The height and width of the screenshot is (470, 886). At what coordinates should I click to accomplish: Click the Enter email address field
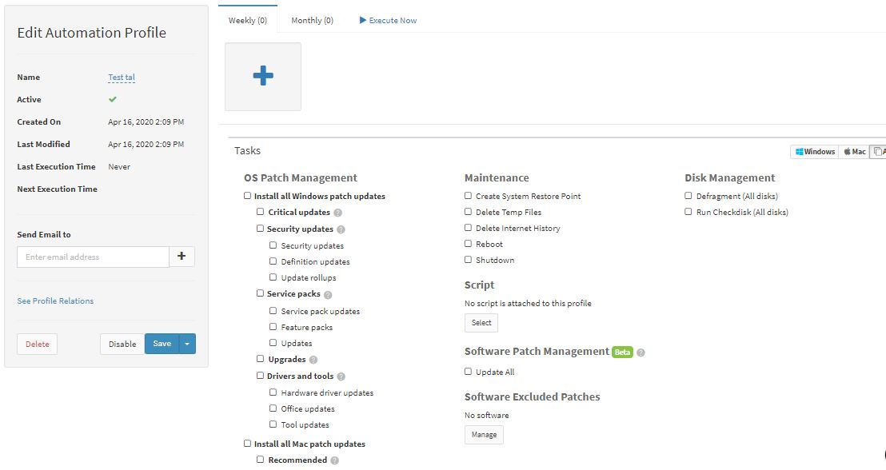pos(93,257)
